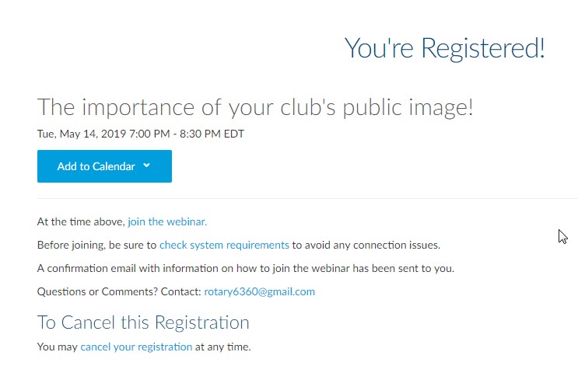578x366 pixels.
Task: Click the 7:00 PM start time
Action: coord(149,134)
